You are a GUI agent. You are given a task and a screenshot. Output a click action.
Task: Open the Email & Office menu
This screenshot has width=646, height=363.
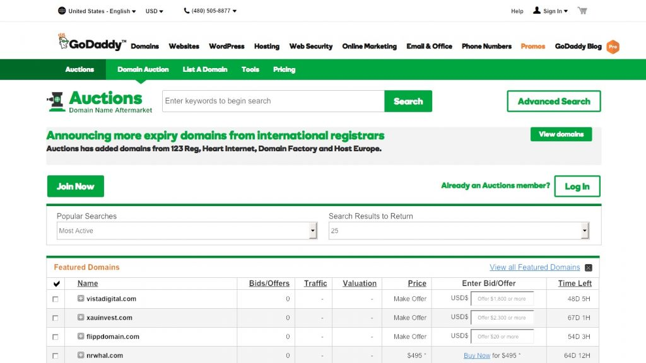(x=429, y=46)
